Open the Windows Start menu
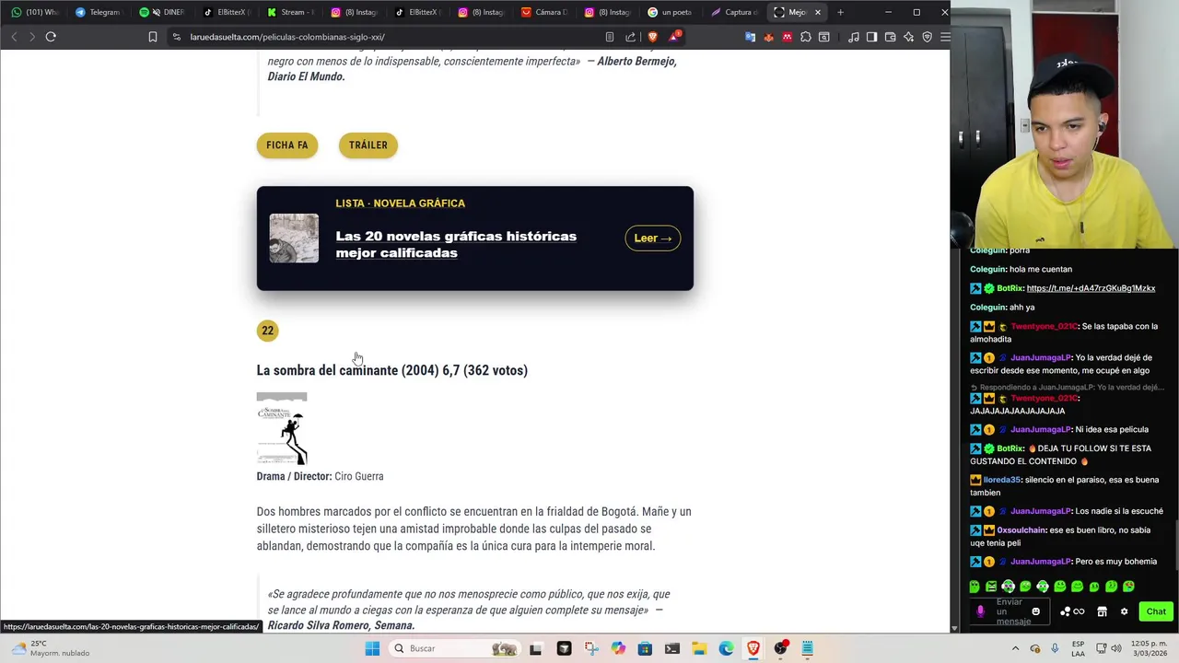 (372, 648)
